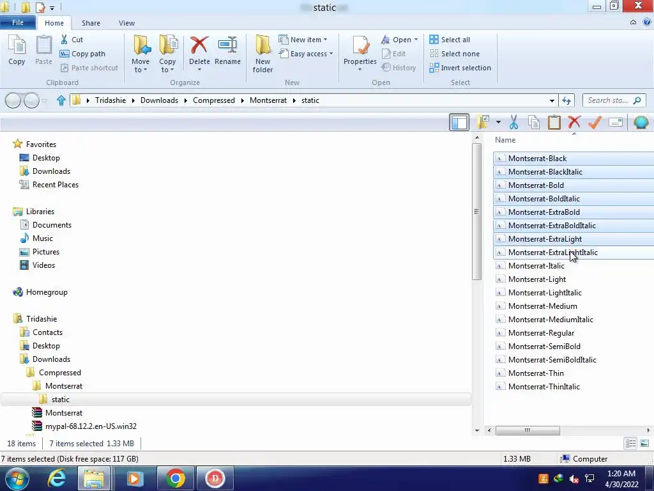Select the Montserrat-Regular font file
Screen dimensions: 654x491
(541, 332)
